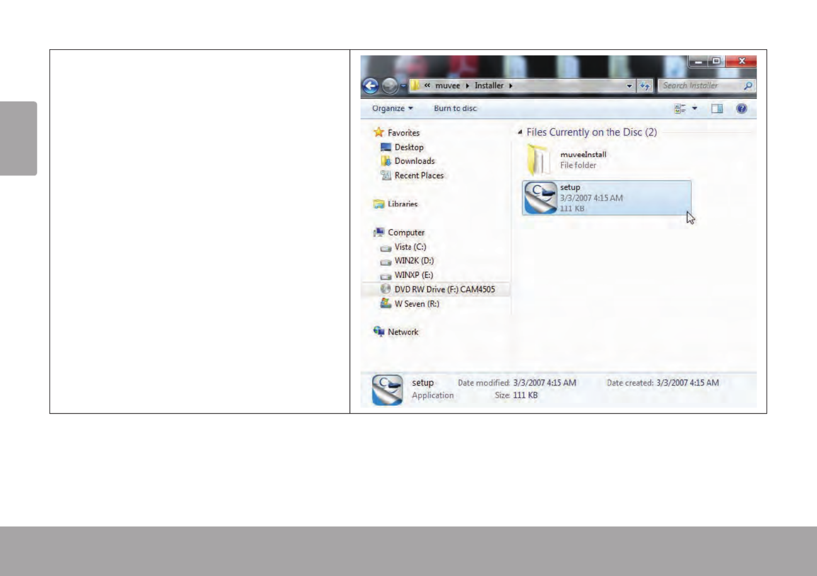Open the address bar history dropdown

pyautogui.click(x=629, y=86)
